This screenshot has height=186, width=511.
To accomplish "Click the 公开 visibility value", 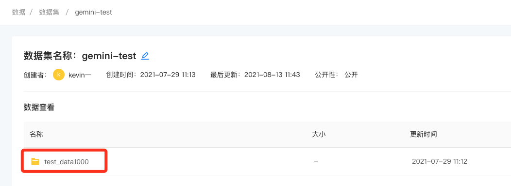I will pyautogui.click(x=351, y=75).
